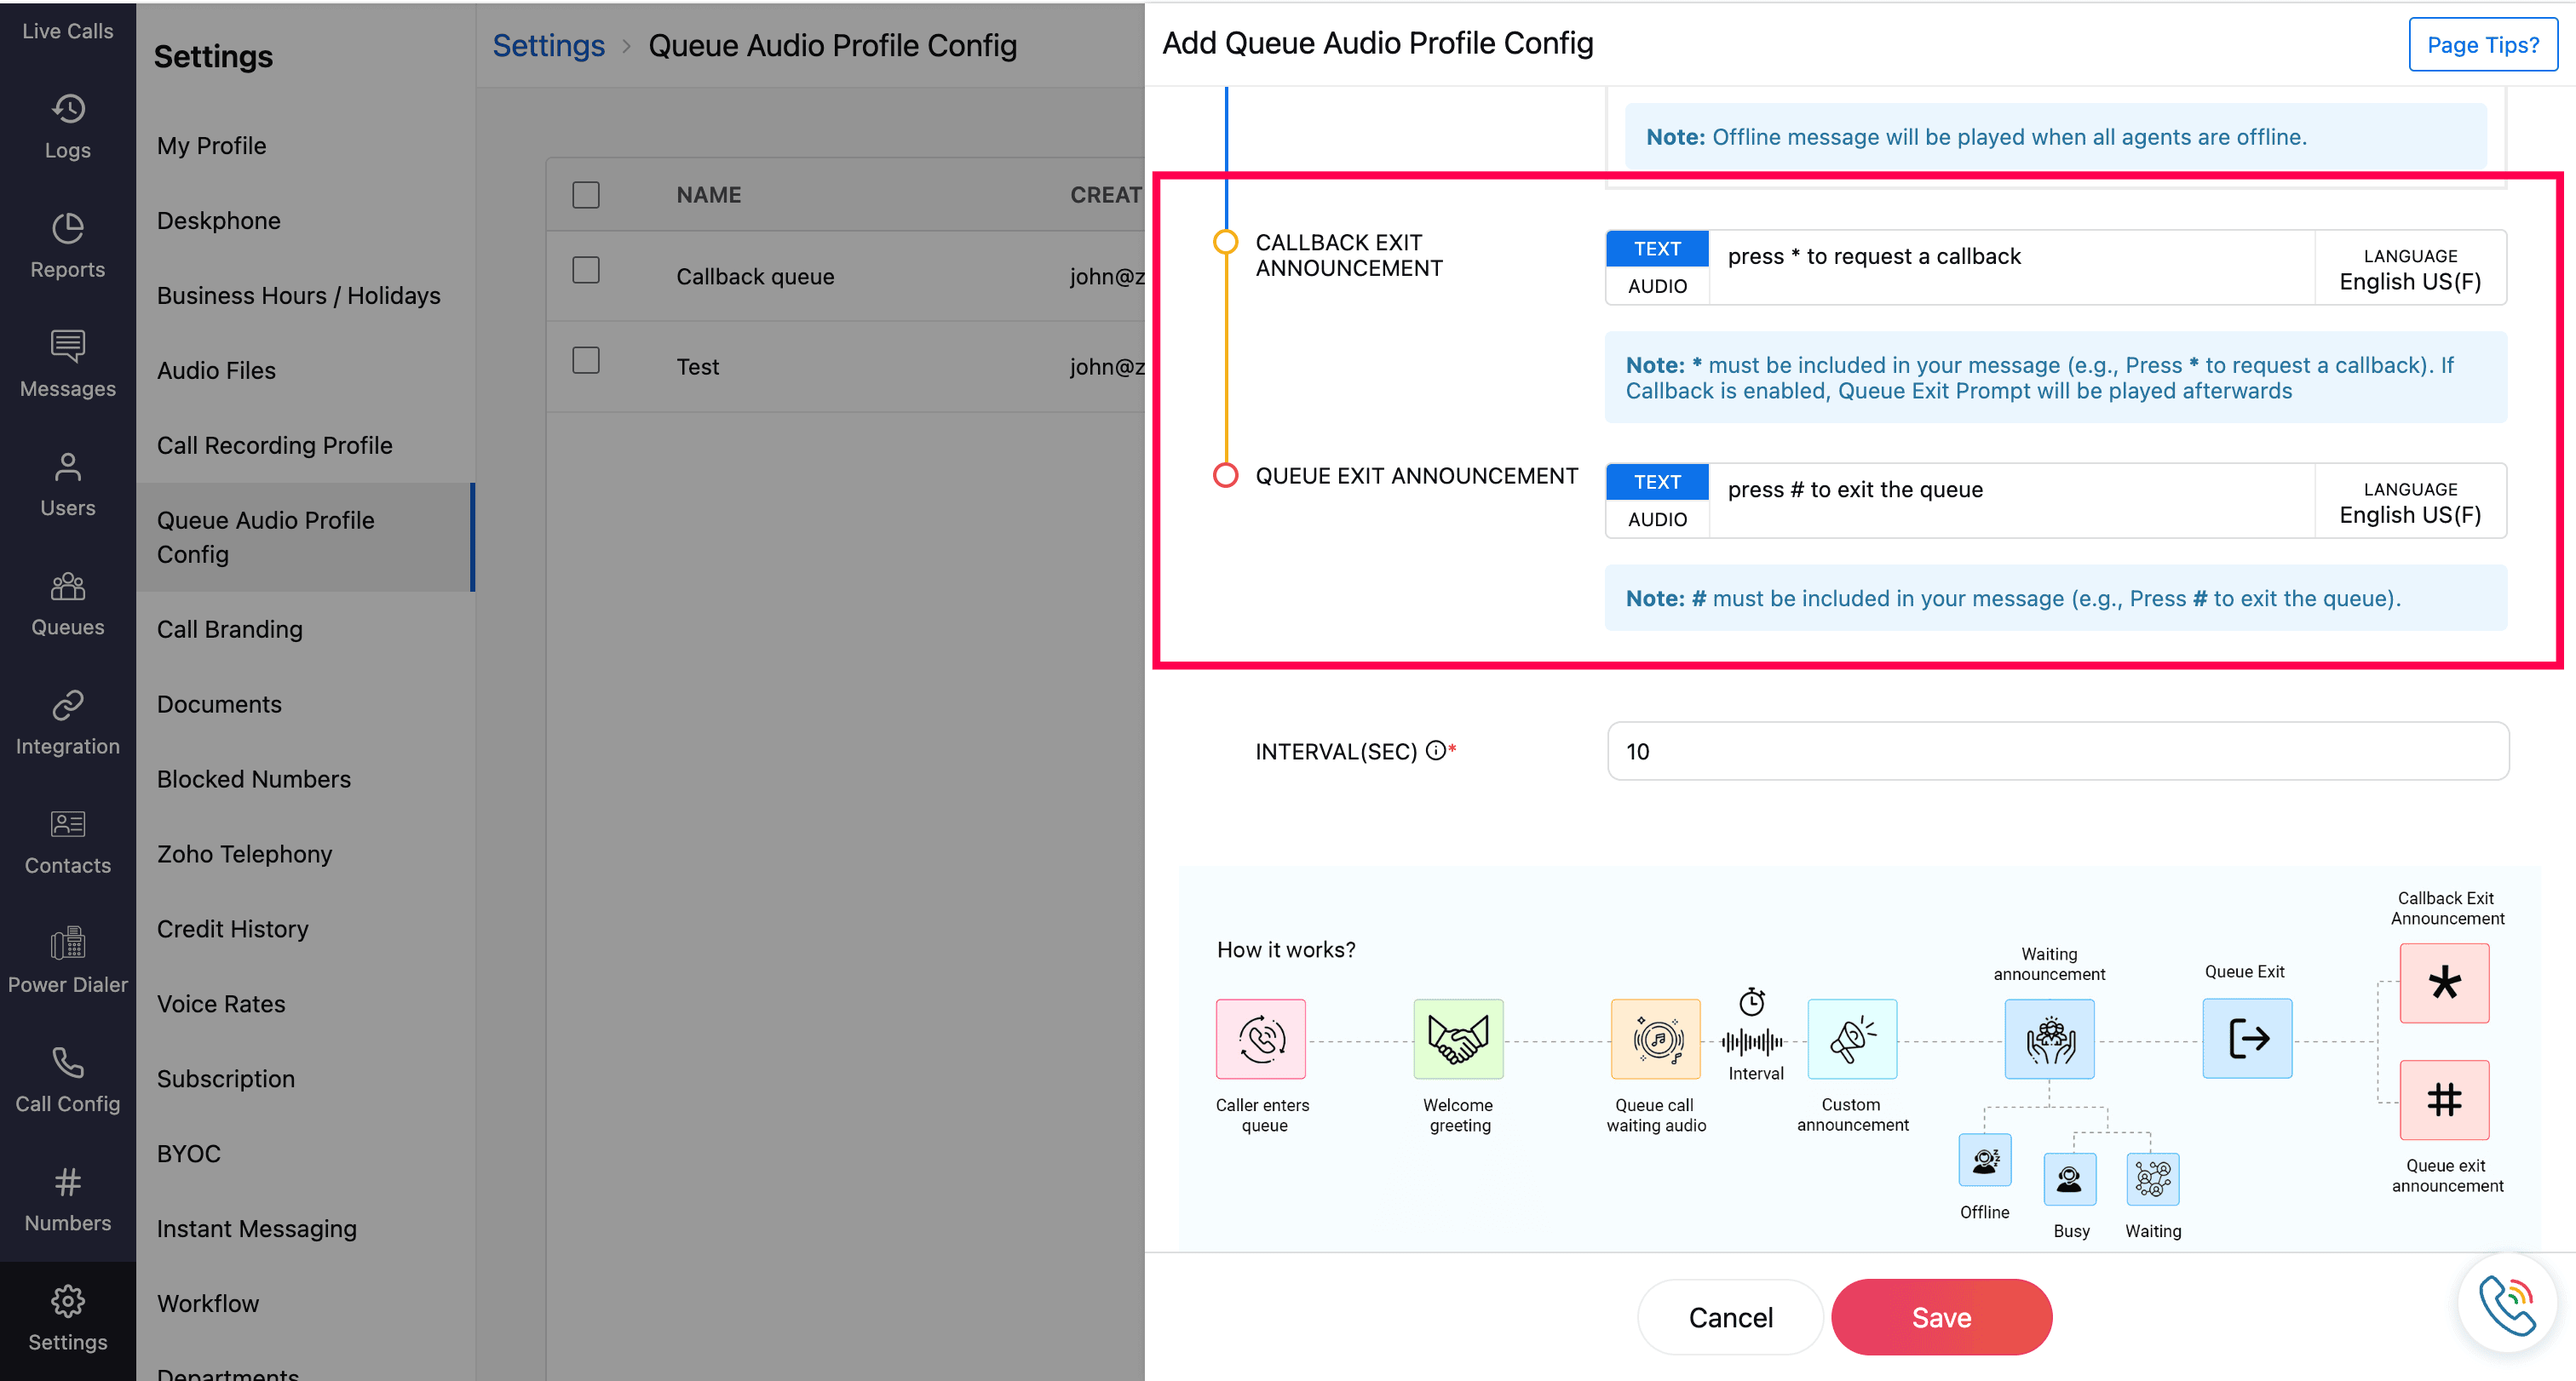Open Call Branding settings menu item
The width and height of the screenshot is (2576, 1381).
pos(230,628)
